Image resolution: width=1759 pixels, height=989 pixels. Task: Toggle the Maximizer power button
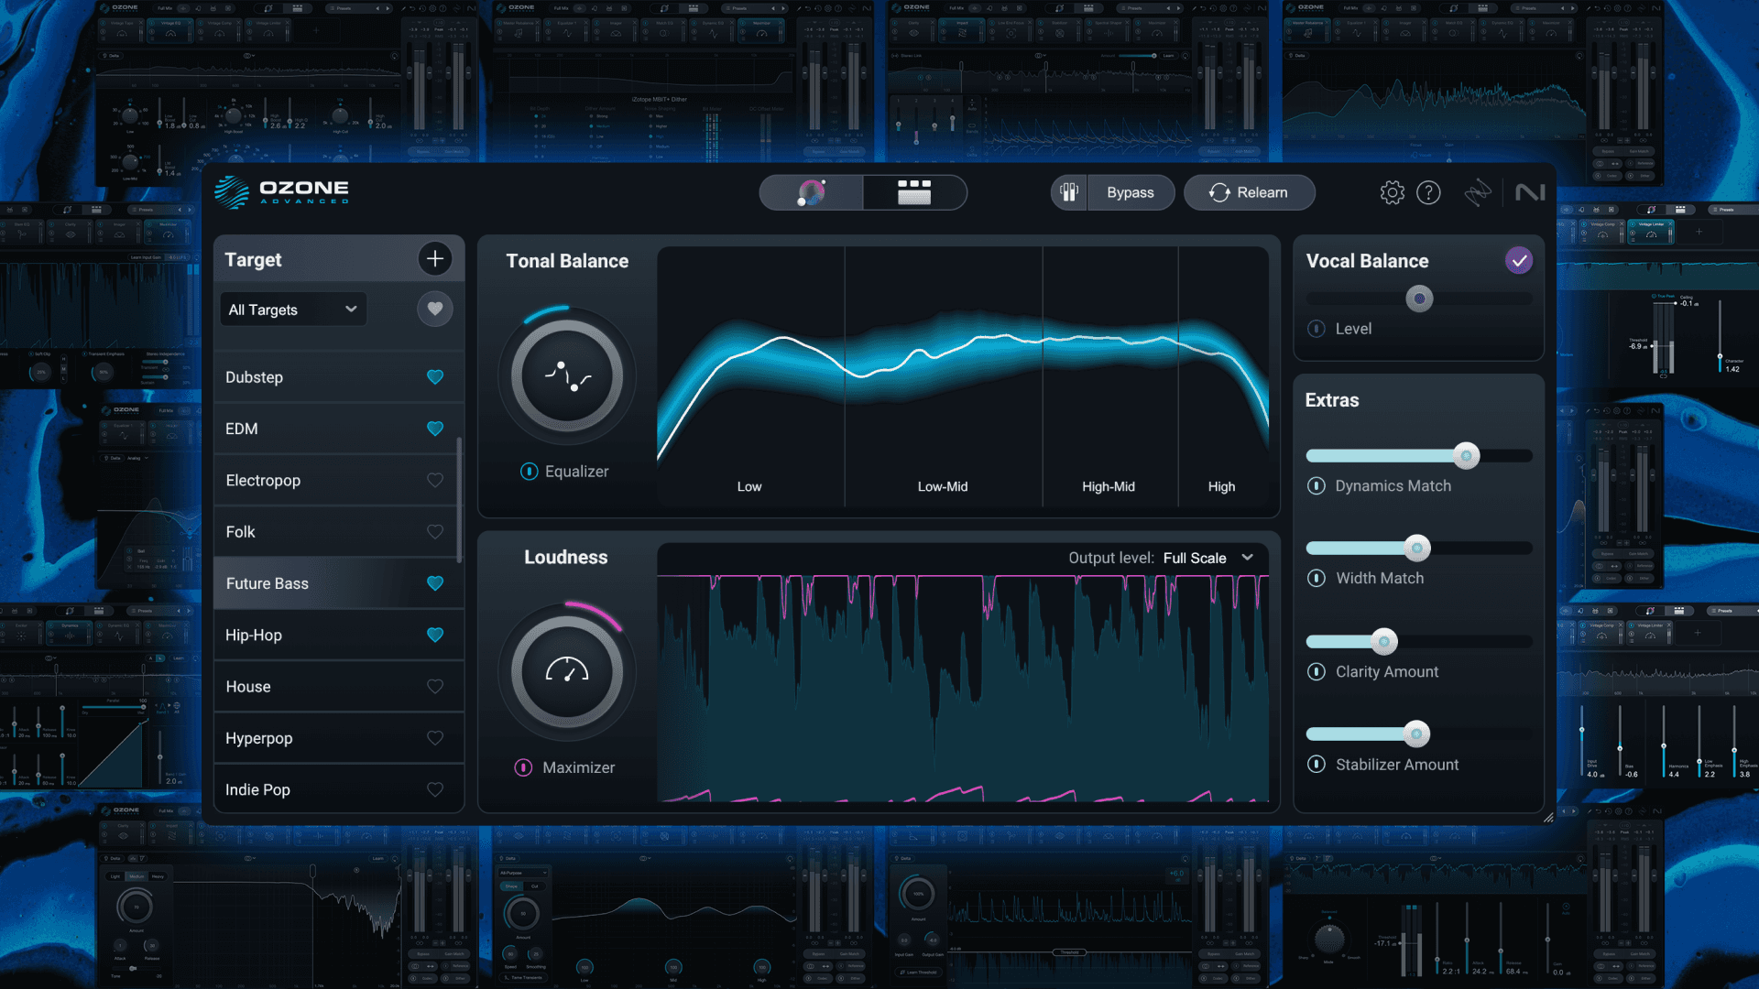523,767
